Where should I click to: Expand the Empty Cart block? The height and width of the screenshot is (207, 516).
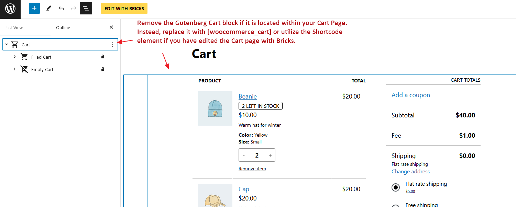click(15, 69)
